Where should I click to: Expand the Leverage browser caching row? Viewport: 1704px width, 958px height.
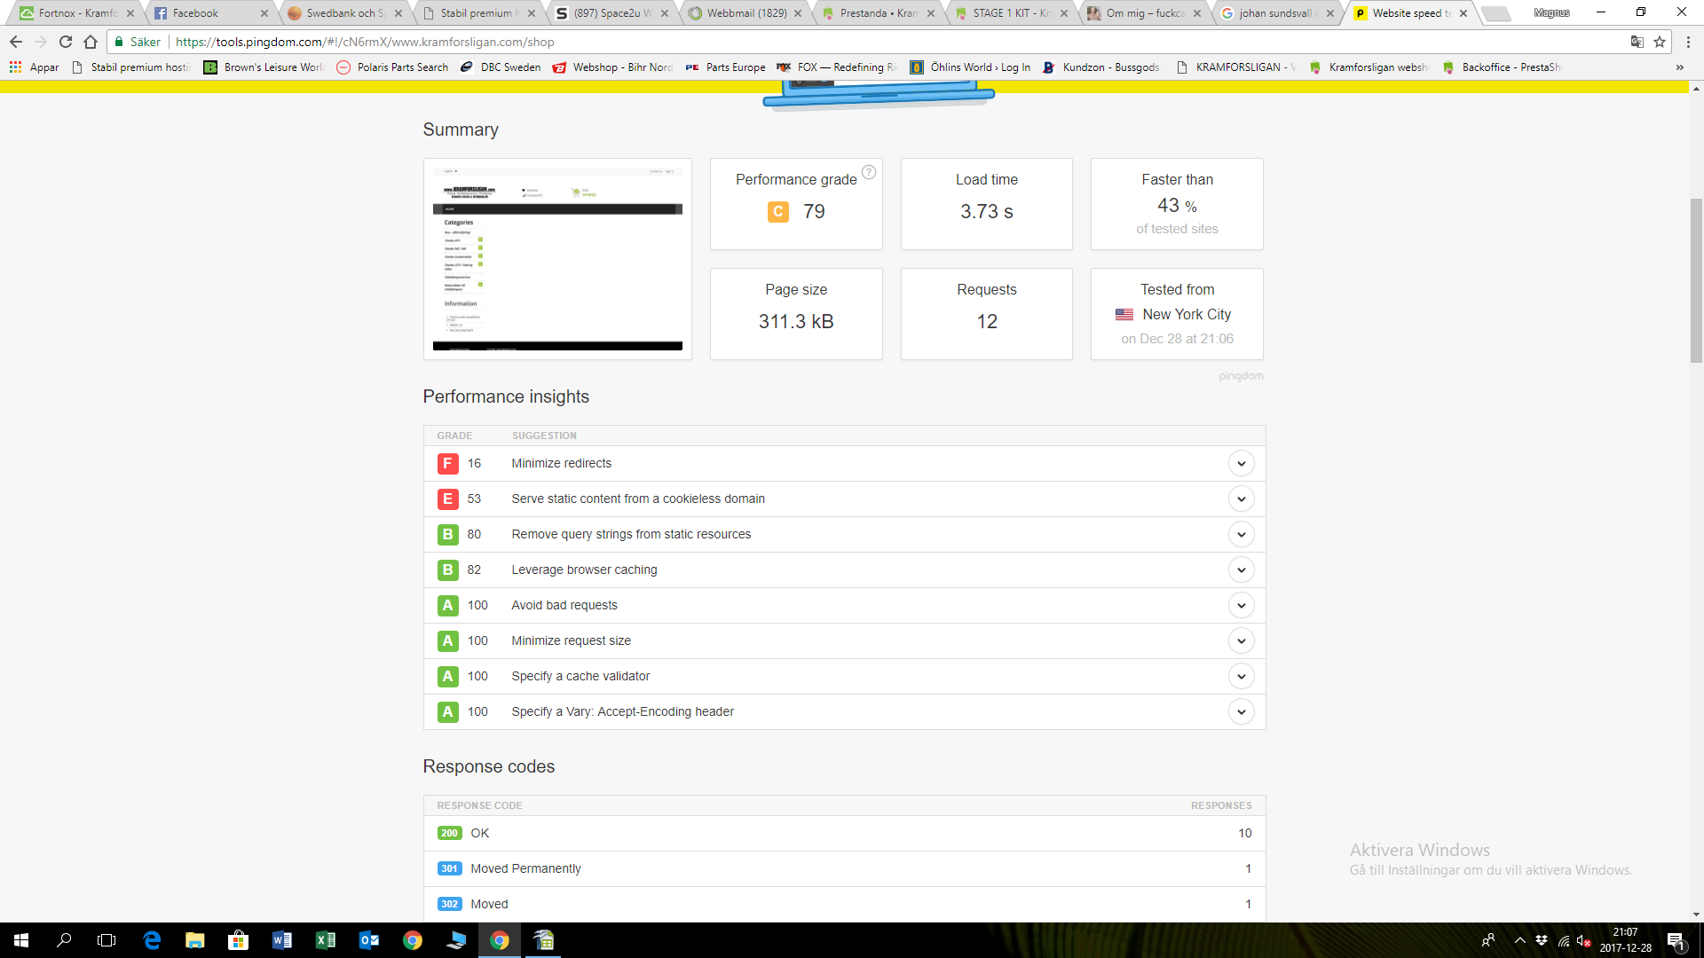click(1241, 569)
